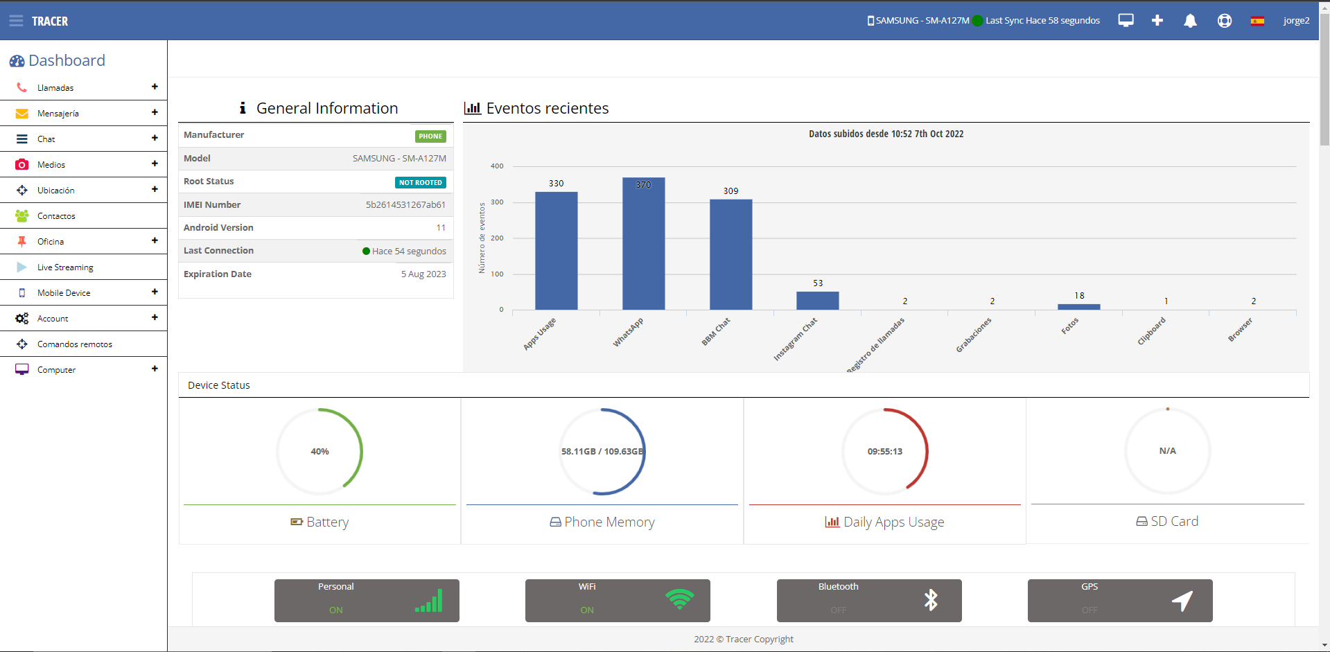This screenshot has height=652, width=1330.
Task: Change language via Spanish flag
Action: coord(1257,21)
